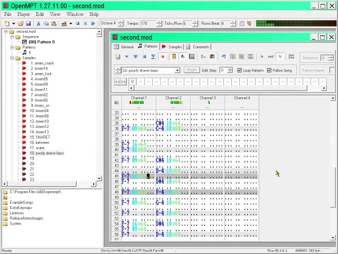Uncheck the Follow Song checkbox
This screenshot has height=254, width=338.
point(269,70)
